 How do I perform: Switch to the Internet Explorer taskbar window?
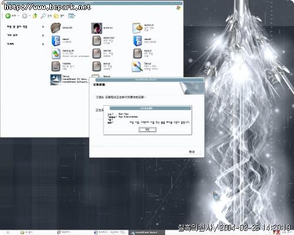(110, 233)
